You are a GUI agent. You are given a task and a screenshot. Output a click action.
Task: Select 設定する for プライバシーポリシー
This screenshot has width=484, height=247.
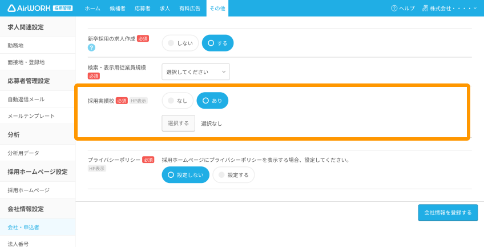(x=233, y=174)
